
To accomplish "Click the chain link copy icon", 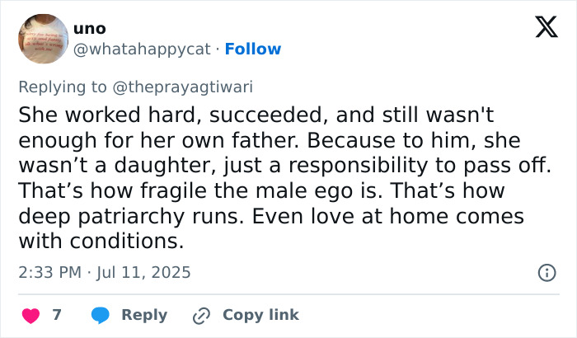I will pos(202,315).
